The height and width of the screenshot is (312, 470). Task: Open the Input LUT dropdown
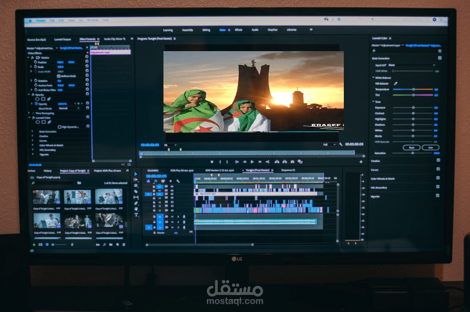click(411, 65)
